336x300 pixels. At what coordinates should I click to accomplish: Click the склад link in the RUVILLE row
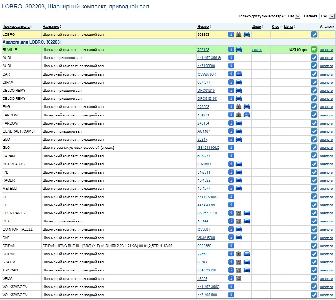click(257, 50)
